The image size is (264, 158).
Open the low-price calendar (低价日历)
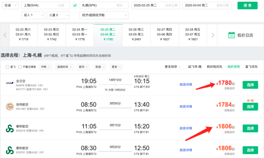tap(241, 35)
